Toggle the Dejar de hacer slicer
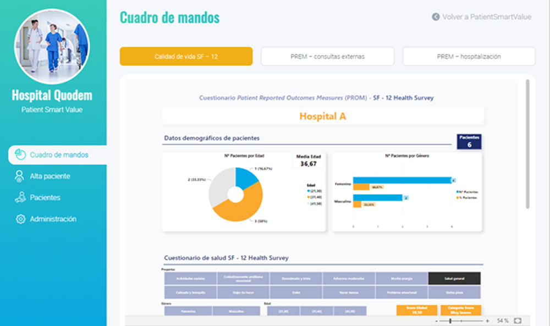 tap(243, 292)
